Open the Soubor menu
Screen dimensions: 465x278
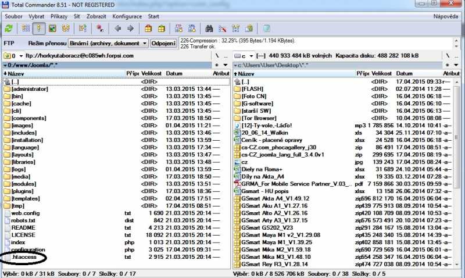coord(13,16)
